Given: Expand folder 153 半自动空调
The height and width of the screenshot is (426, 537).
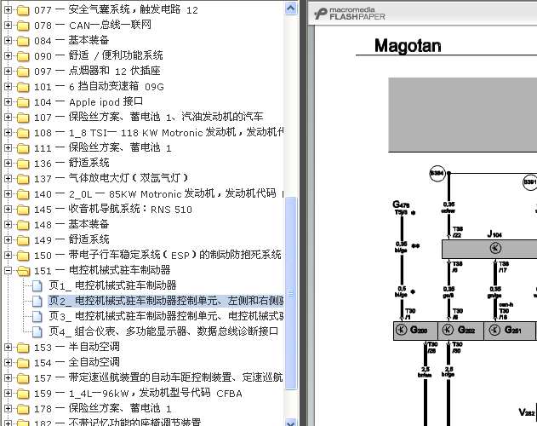Looking at the screenshot, I should pos(8,347).
